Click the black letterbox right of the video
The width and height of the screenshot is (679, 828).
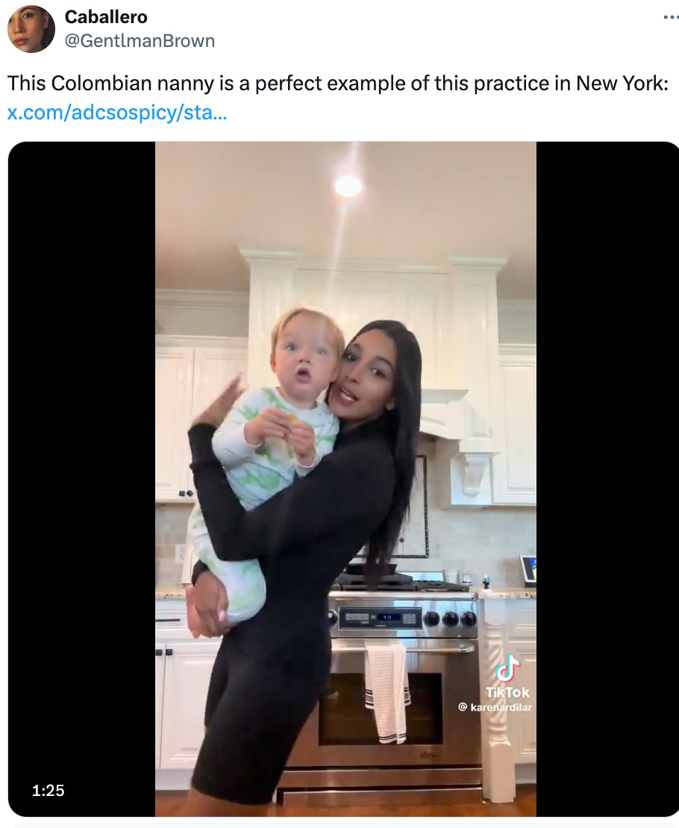point(607,478)
